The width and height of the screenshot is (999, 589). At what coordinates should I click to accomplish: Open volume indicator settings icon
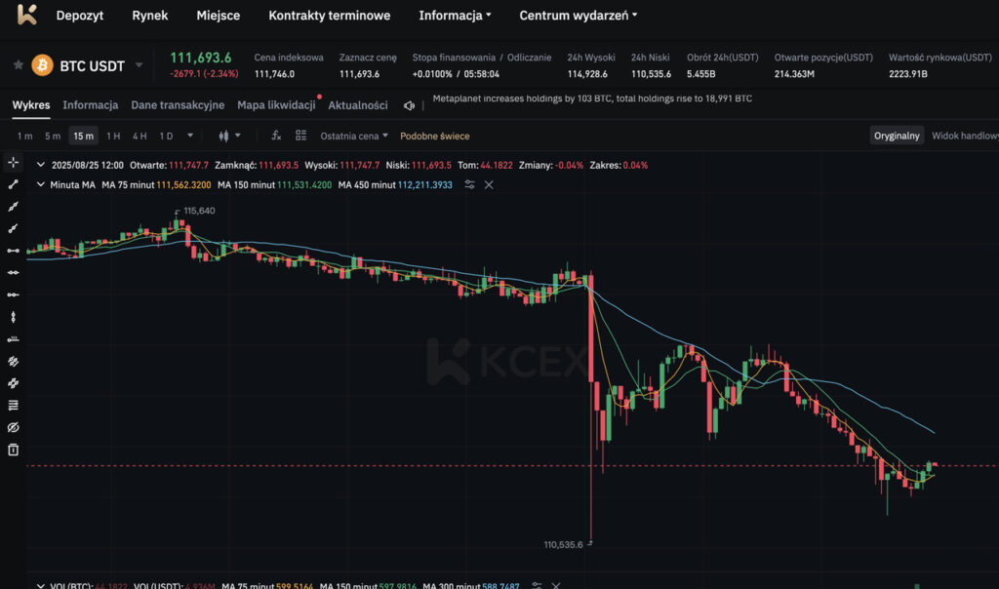pyautogui.click(x=538, y=585)
